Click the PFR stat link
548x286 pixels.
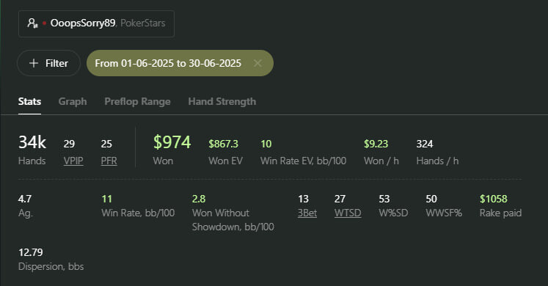pos(109,161)
